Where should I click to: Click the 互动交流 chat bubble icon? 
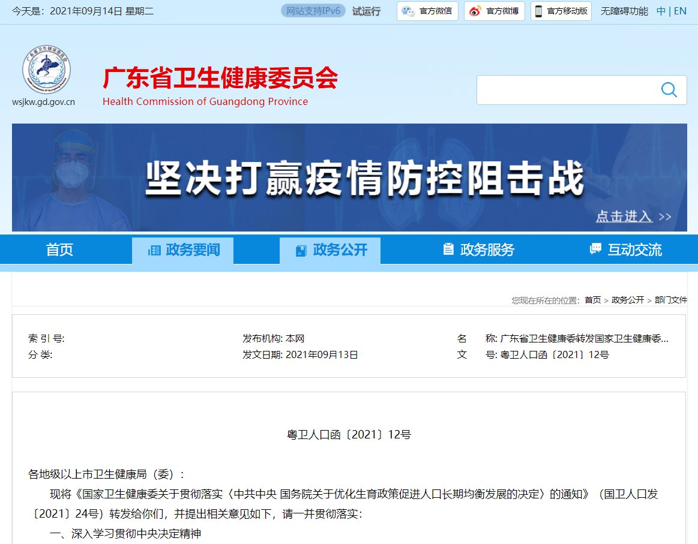coord(595,250)
